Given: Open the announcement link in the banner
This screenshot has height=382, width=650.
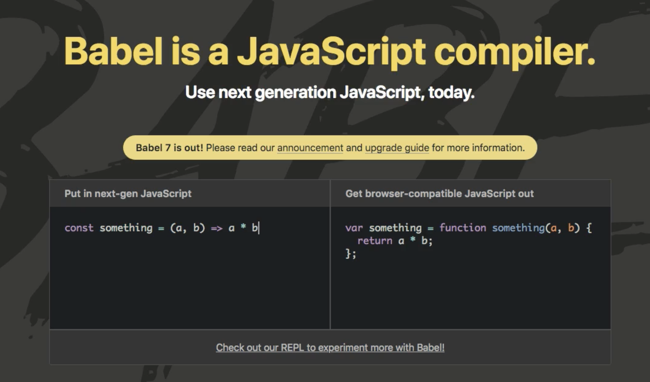Looking at the screenshot, I should pos(310,148).
